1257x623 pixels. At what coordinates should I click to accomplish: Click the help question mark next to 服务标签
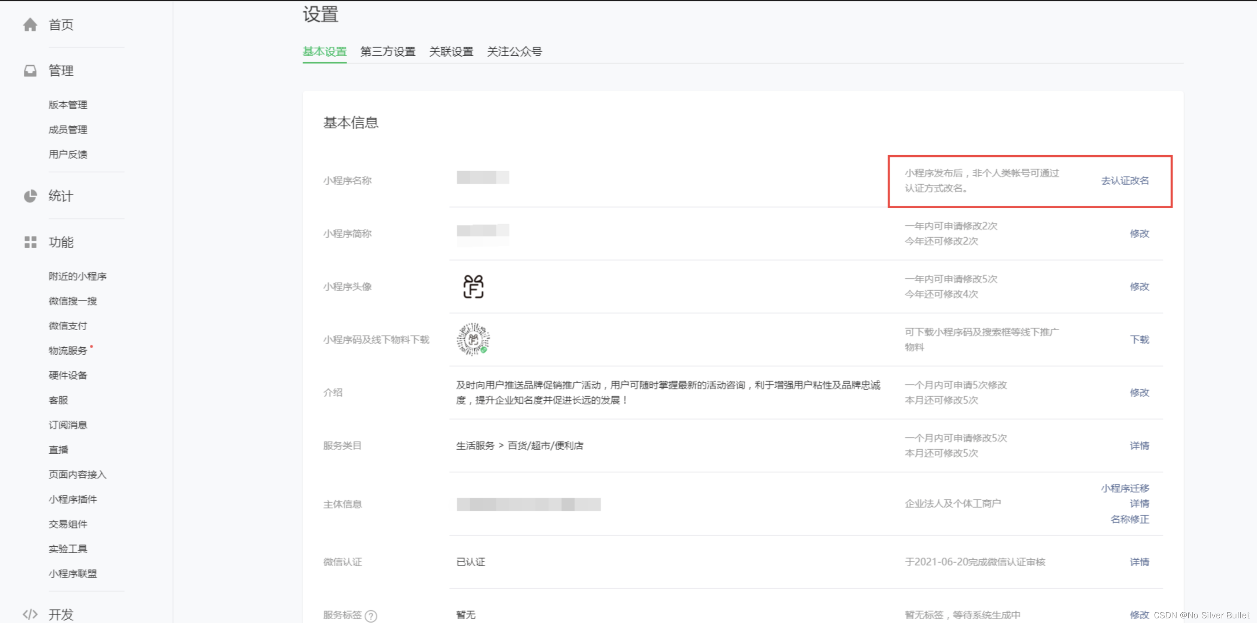click(x=371, y=616)
